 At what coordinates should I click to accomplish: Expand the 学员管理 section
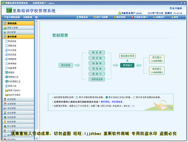18,99
